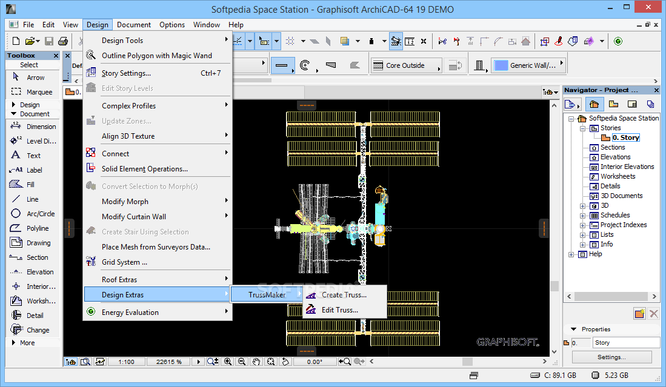
Task: Open the Document menu
Action: tap(134, 25)
